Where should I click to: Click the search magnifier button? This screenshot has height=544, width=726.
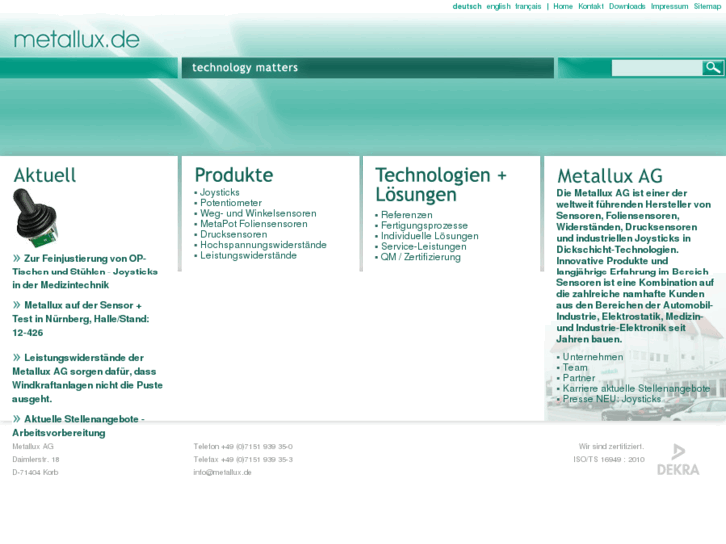(713, 68)
